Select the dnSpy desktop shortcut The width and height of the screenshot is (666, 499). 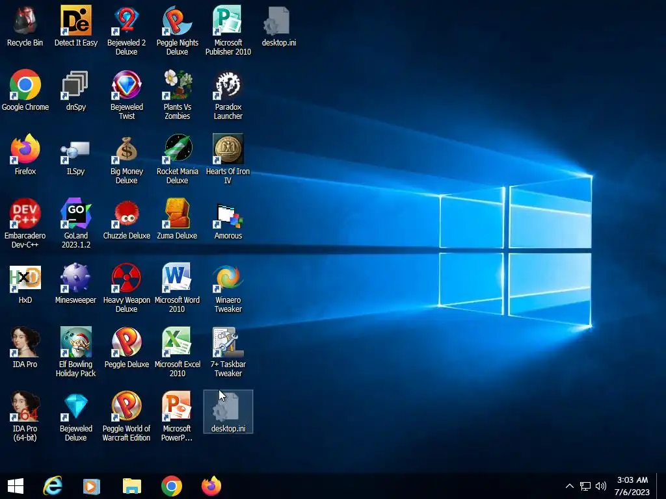click(76, 90)
